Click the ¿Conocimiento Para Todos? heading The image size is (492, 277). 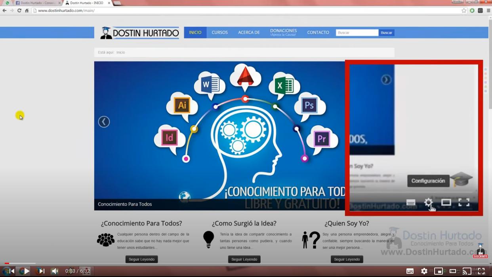tap(141, 223)
